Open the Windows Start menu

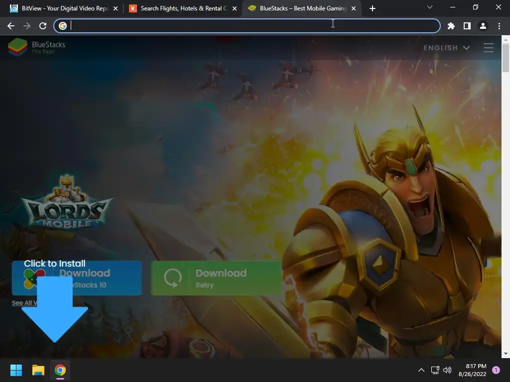pos(16,370)
